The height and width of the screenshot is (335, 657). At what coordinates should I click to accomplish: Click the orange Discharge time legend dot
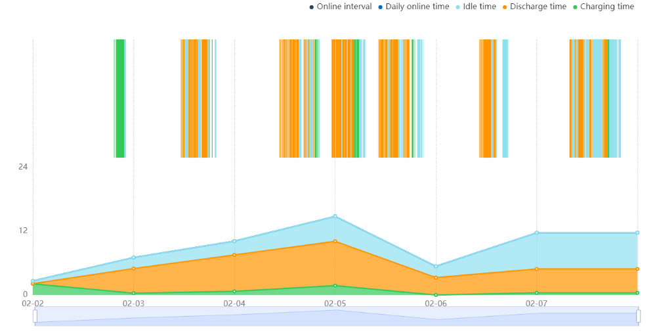point(505,7)
